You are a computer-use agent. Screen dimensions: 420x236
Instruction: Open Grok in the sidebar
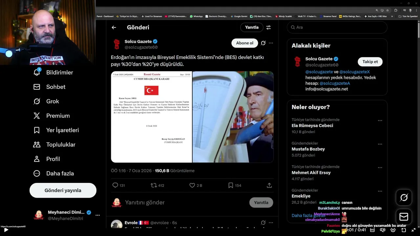[x=46, y=101]
